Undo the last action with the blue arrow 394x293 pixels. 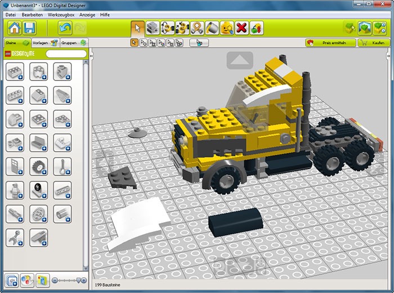coord(65,28)
